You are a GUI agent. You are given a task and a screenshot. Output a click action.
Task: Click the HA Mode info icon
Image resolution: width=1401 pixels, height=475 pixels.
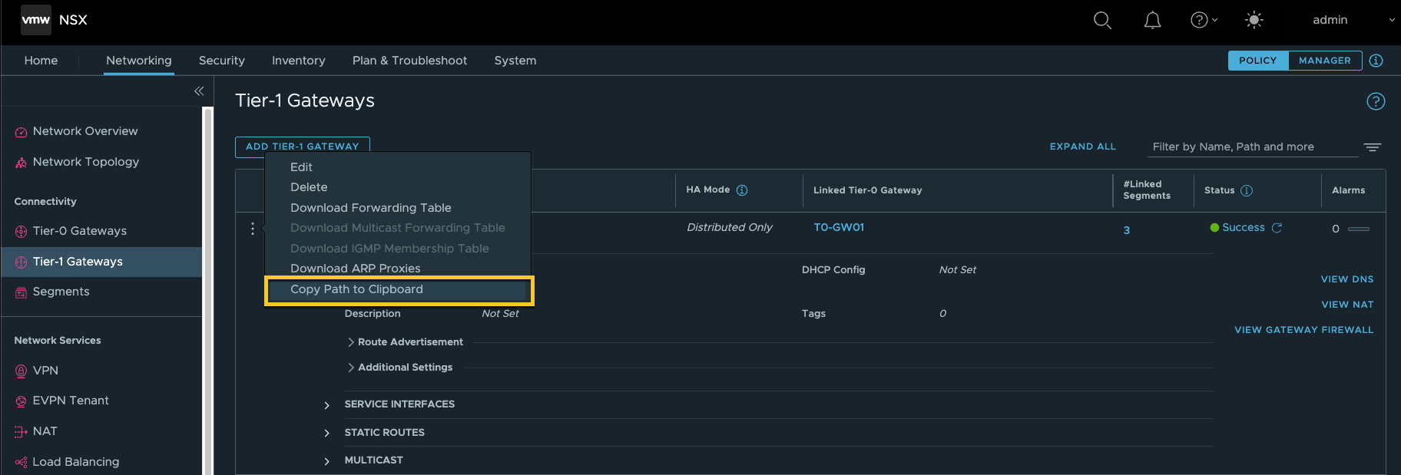click(x=742, y=190)
